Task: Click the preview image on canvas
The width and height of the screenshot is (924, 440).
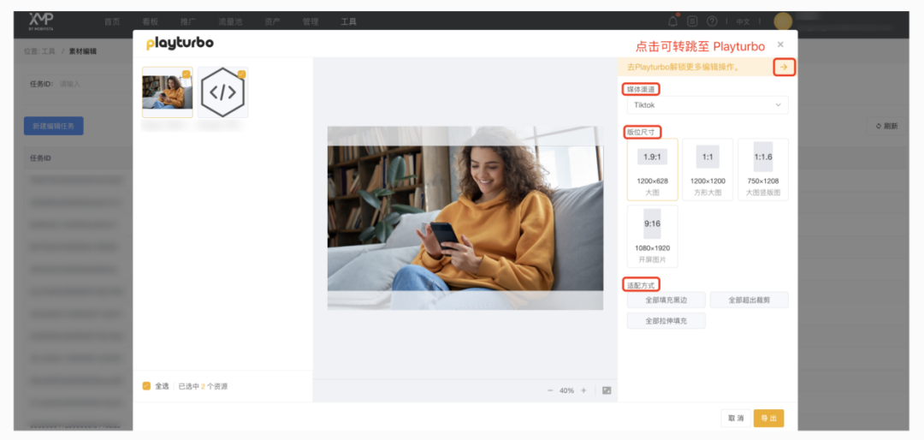Action: click(x=465, y=217)
